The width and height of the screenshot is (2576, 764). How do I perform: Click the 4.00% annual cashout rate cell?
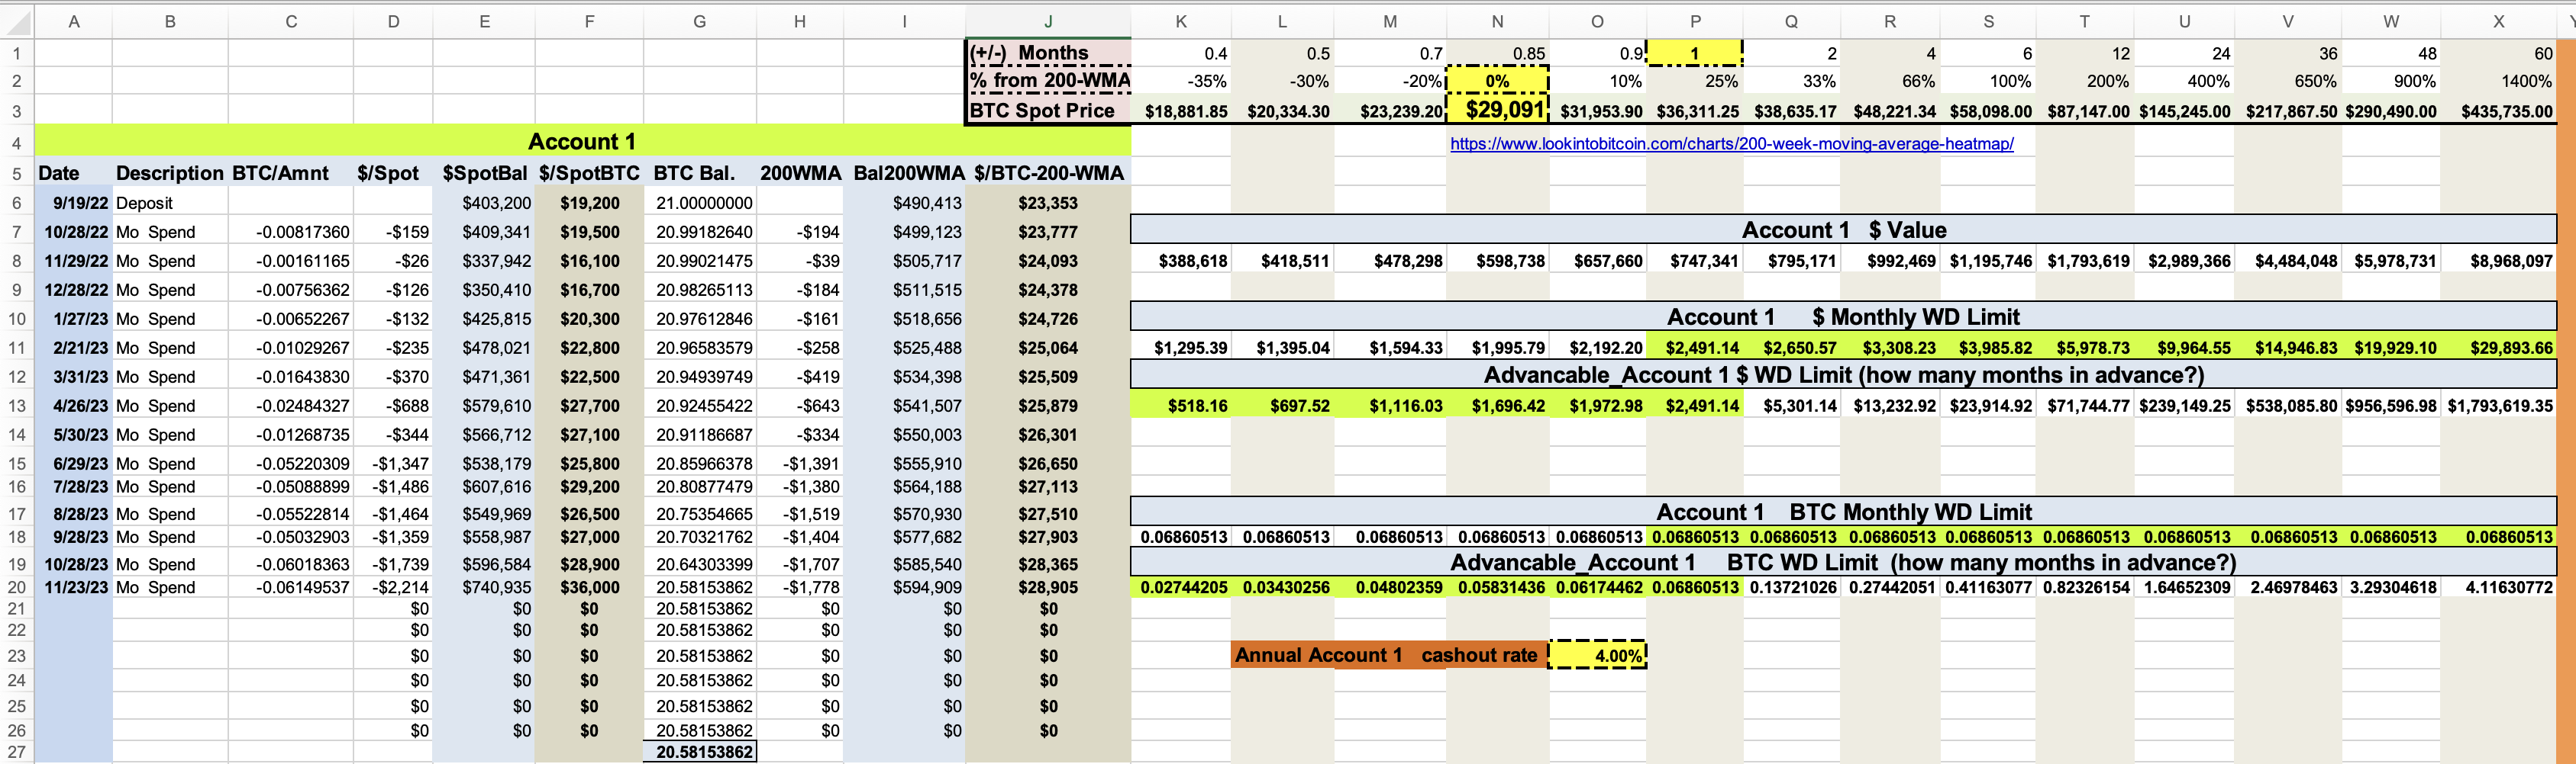(x=1597, y=655)
